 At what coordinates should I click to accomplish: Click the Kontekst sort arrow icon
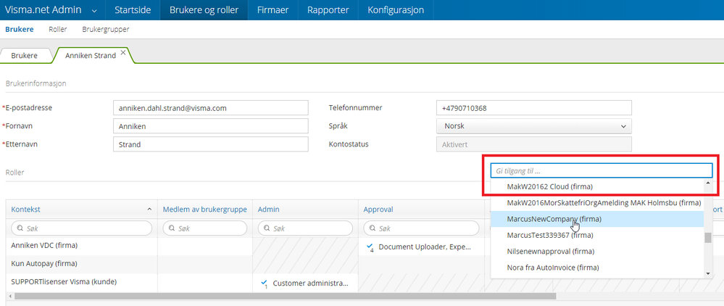[149, 210]
